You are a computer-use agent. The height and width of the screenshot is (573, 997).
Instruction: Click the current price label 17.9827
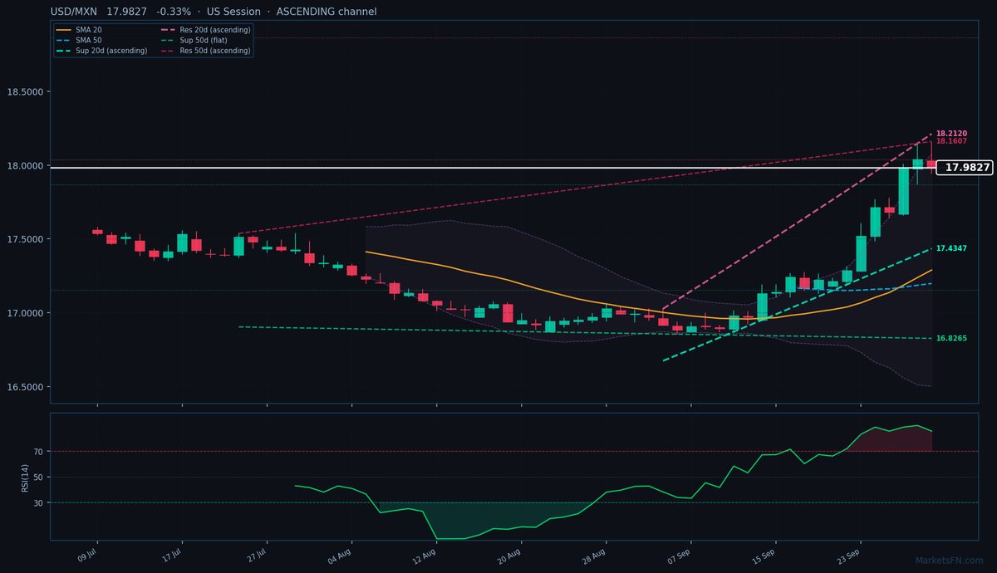point(964,168)
